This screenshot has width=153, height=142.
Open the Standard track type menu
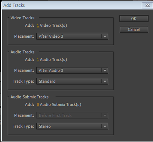(72, 81)
